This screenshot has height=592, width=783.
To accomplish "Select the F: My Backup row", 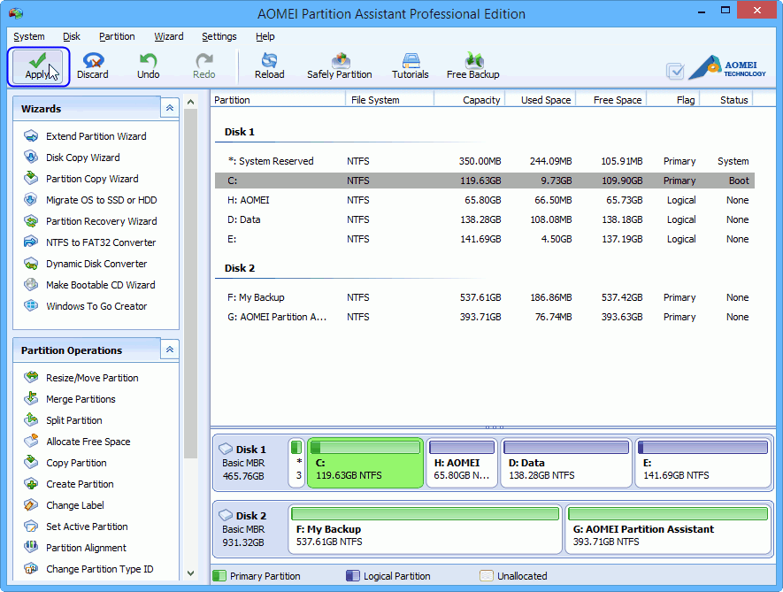I will coord(484,297).
